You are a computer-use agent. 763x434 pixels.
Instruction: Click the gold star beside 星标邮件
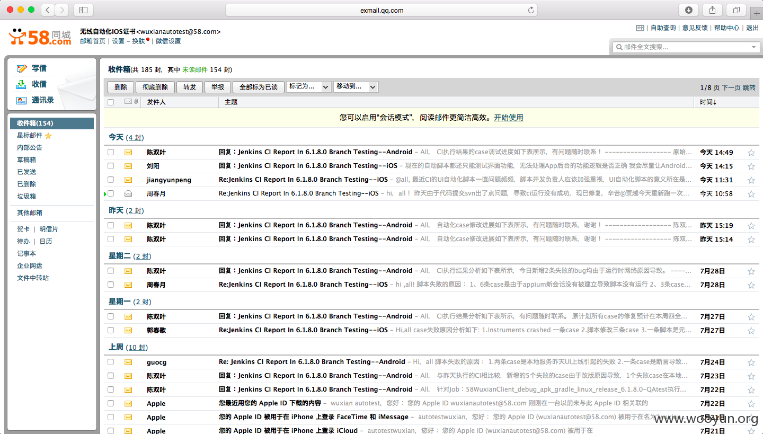click(x=48, y=136)
